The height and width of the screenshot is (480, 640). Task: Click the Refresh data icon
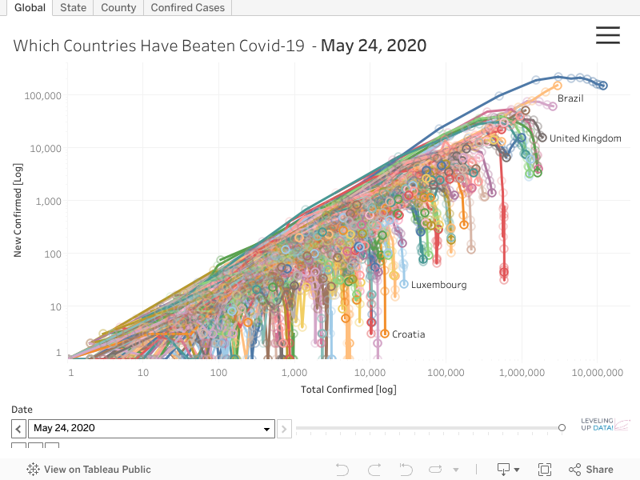coord(435,470)
